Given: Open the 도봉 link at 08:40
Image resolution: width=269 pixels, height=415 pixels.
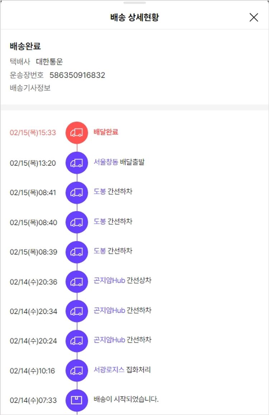Looking at the screenshot, I should coord(100,222).
